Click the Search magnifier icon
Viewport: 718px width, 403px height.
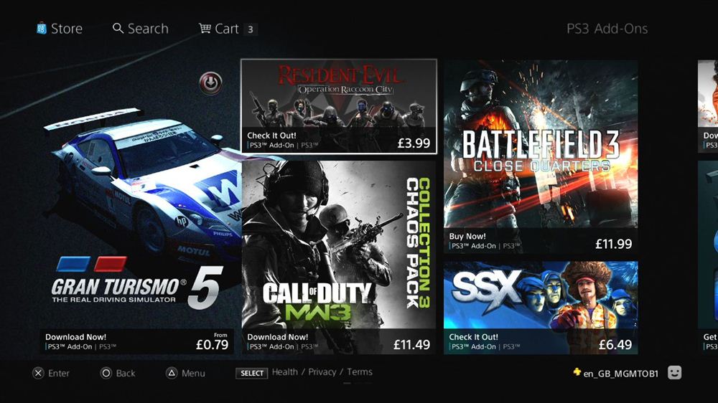(x=118, y=29)
